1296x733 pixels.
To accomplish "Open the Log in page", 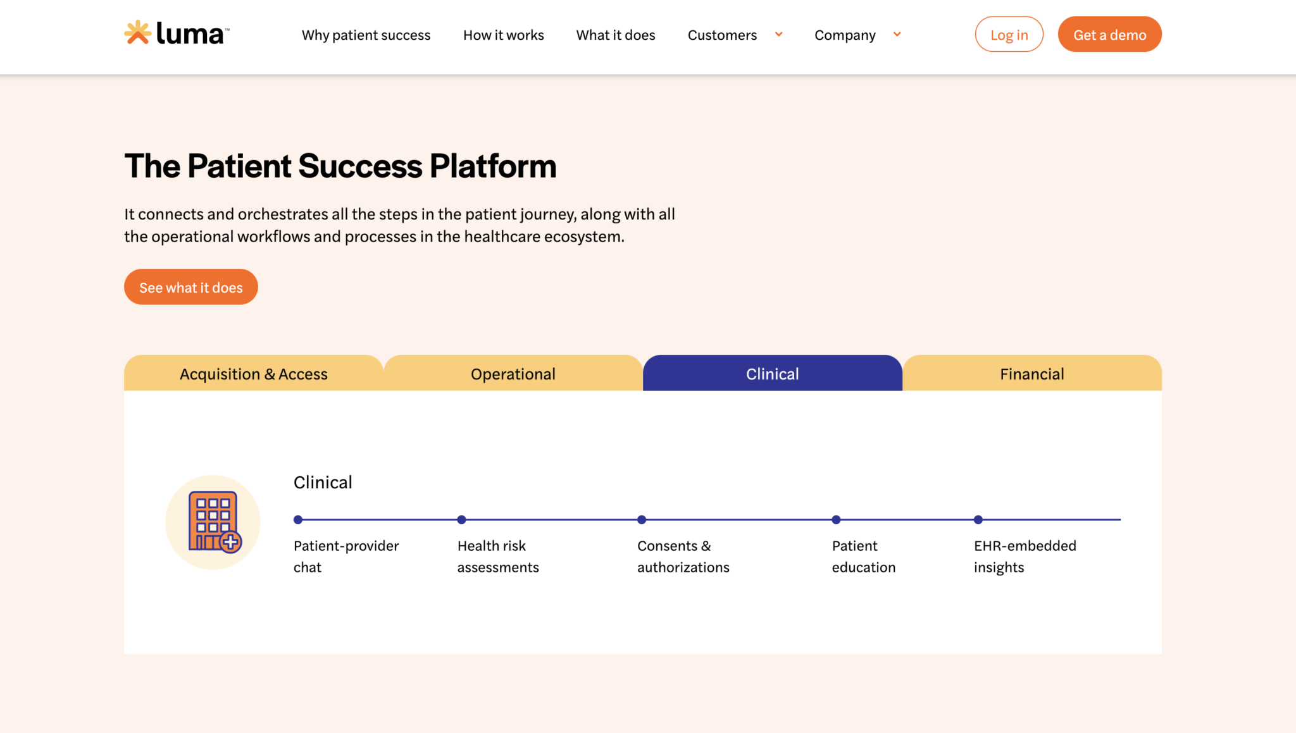I will tap(1009, 34).
